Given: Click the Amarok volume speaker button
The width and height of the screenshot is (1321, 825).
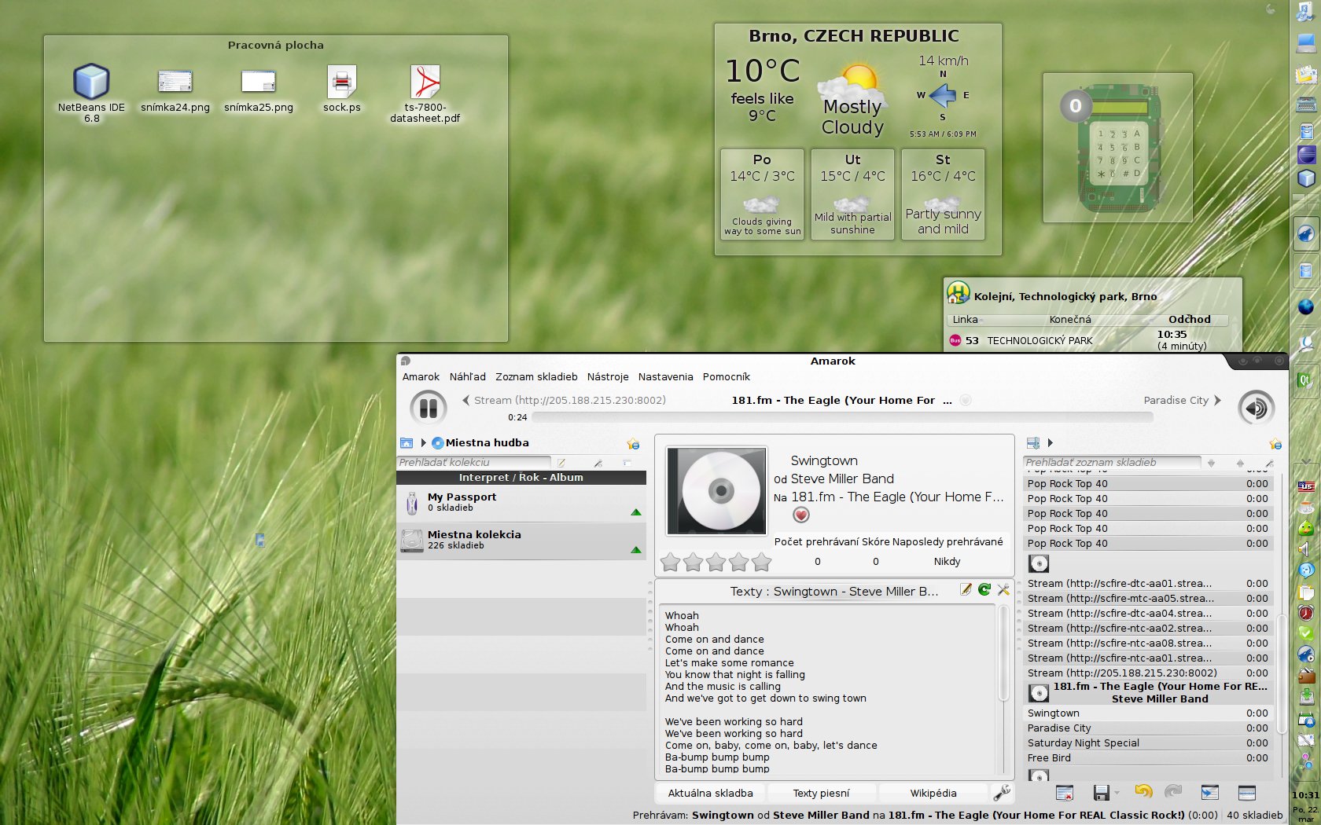Looking at the screenshot, I should click(1256, 408).
